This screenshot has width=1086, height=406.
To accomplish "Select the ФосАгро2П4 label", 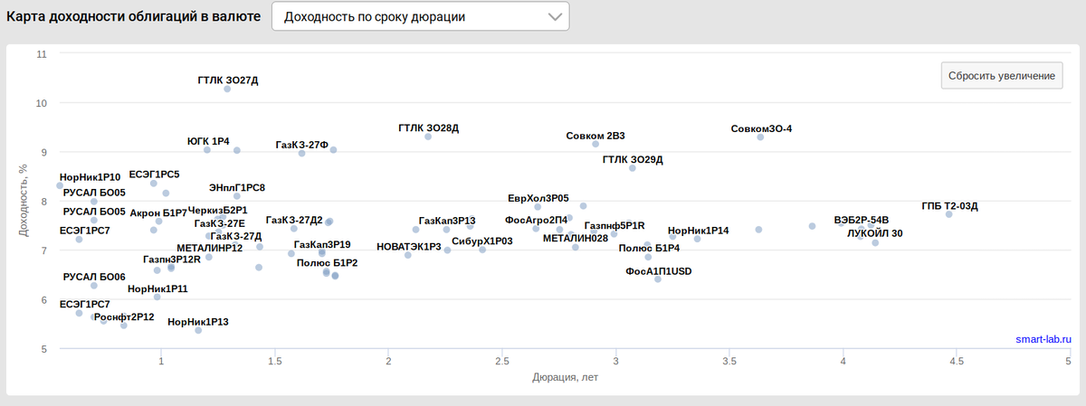I will tap(537, 220).
